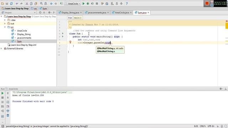Open the Run panel gear settings
This screenshot has height=128, width=228.
click(221, 89)
